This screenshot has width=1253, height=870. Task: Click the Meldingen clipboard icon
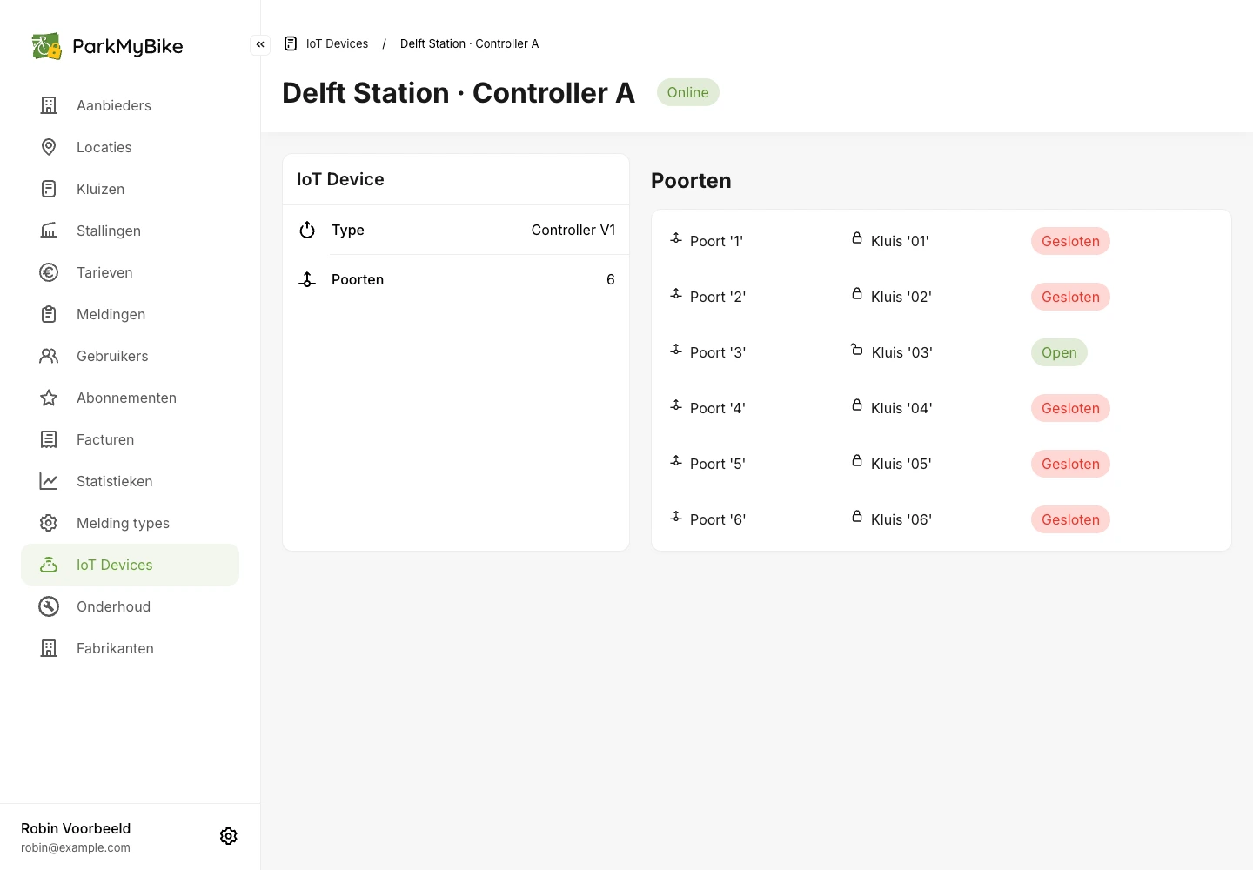pos(49,314)
